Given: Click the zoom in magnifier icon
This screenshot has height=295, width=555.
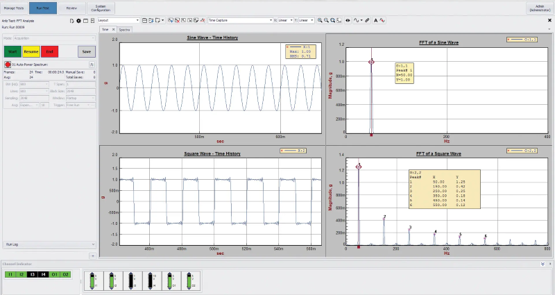Looking at the screenshot, I should pos(321,21).
